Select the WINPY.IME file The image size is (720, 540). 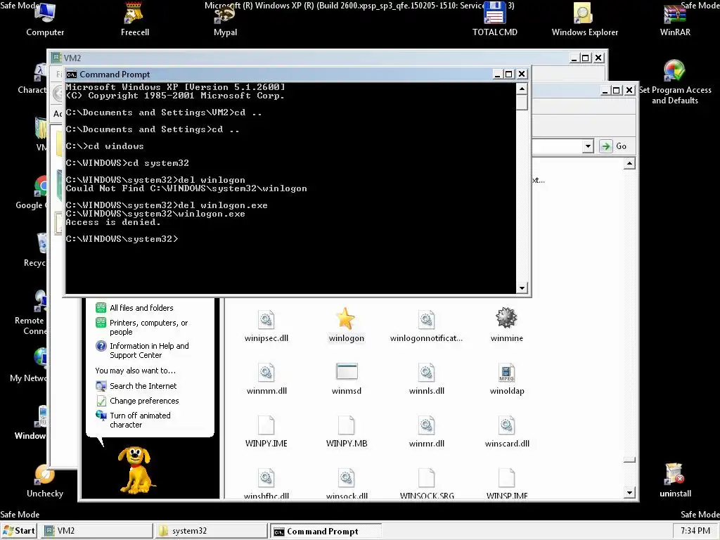point(266,432)
